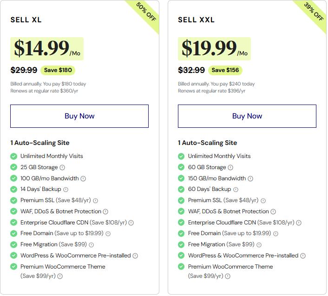Open info icon beside 25 GB Storage

(x=62, y=167)
